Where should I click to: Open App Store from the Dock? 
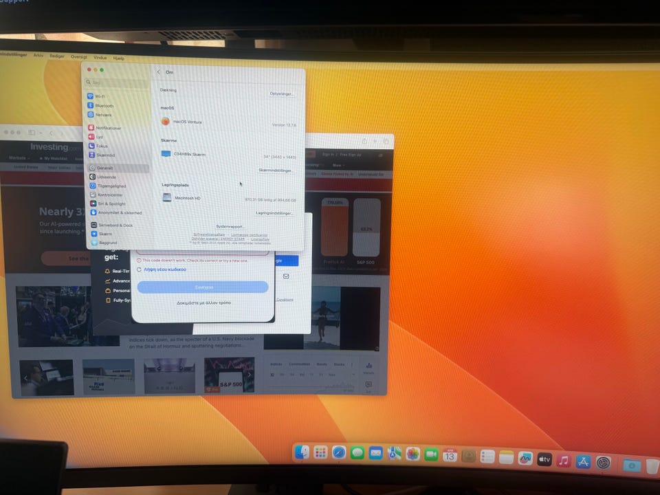[x=584, y=461]
